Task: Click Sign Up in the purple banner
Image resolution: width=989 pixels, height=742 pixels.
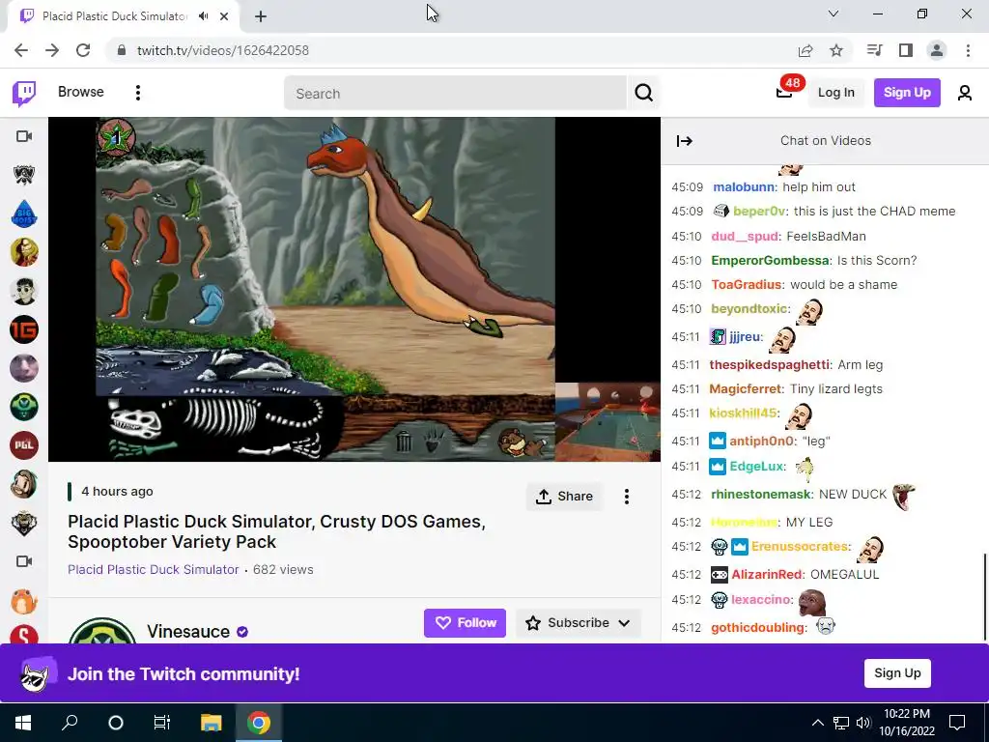Action: point(897,673)
